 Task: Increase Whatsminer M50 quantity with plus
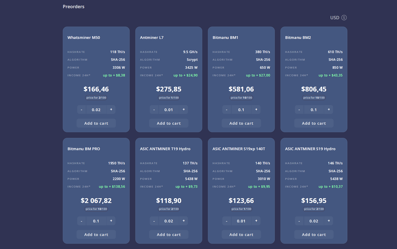pos(111,110)
